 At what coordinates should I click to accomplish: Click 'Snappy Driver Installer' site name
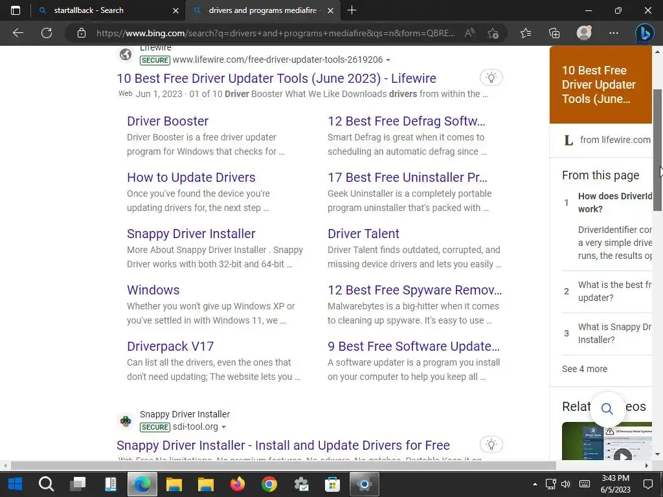(x=185, y=414)
